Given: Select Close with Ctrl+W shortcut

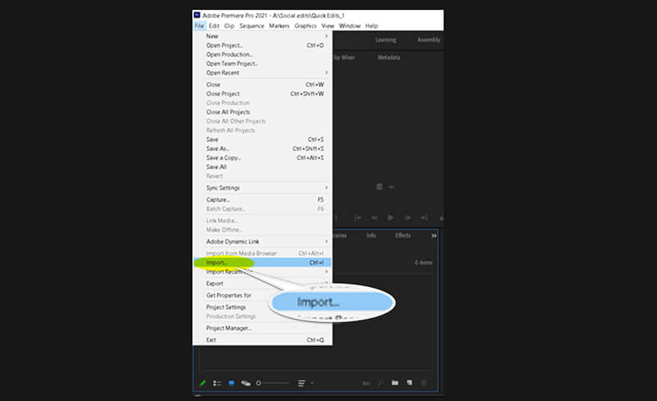Looking at the screenshot, I should click(x=262, y=84).
